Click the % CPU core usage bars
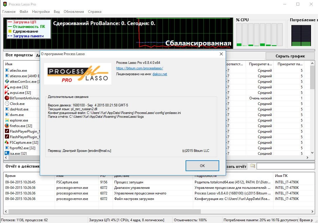 259,35
